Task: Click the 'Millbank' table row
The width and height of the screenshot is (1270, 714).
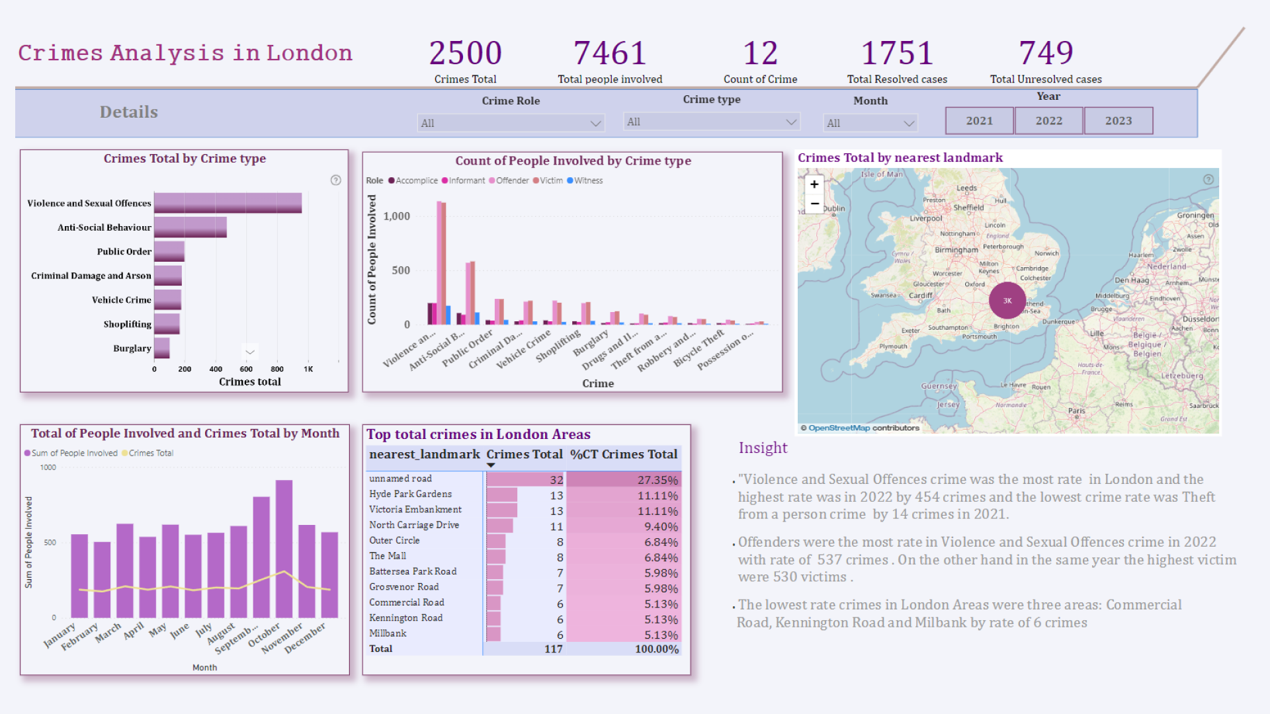Action: 524,633
